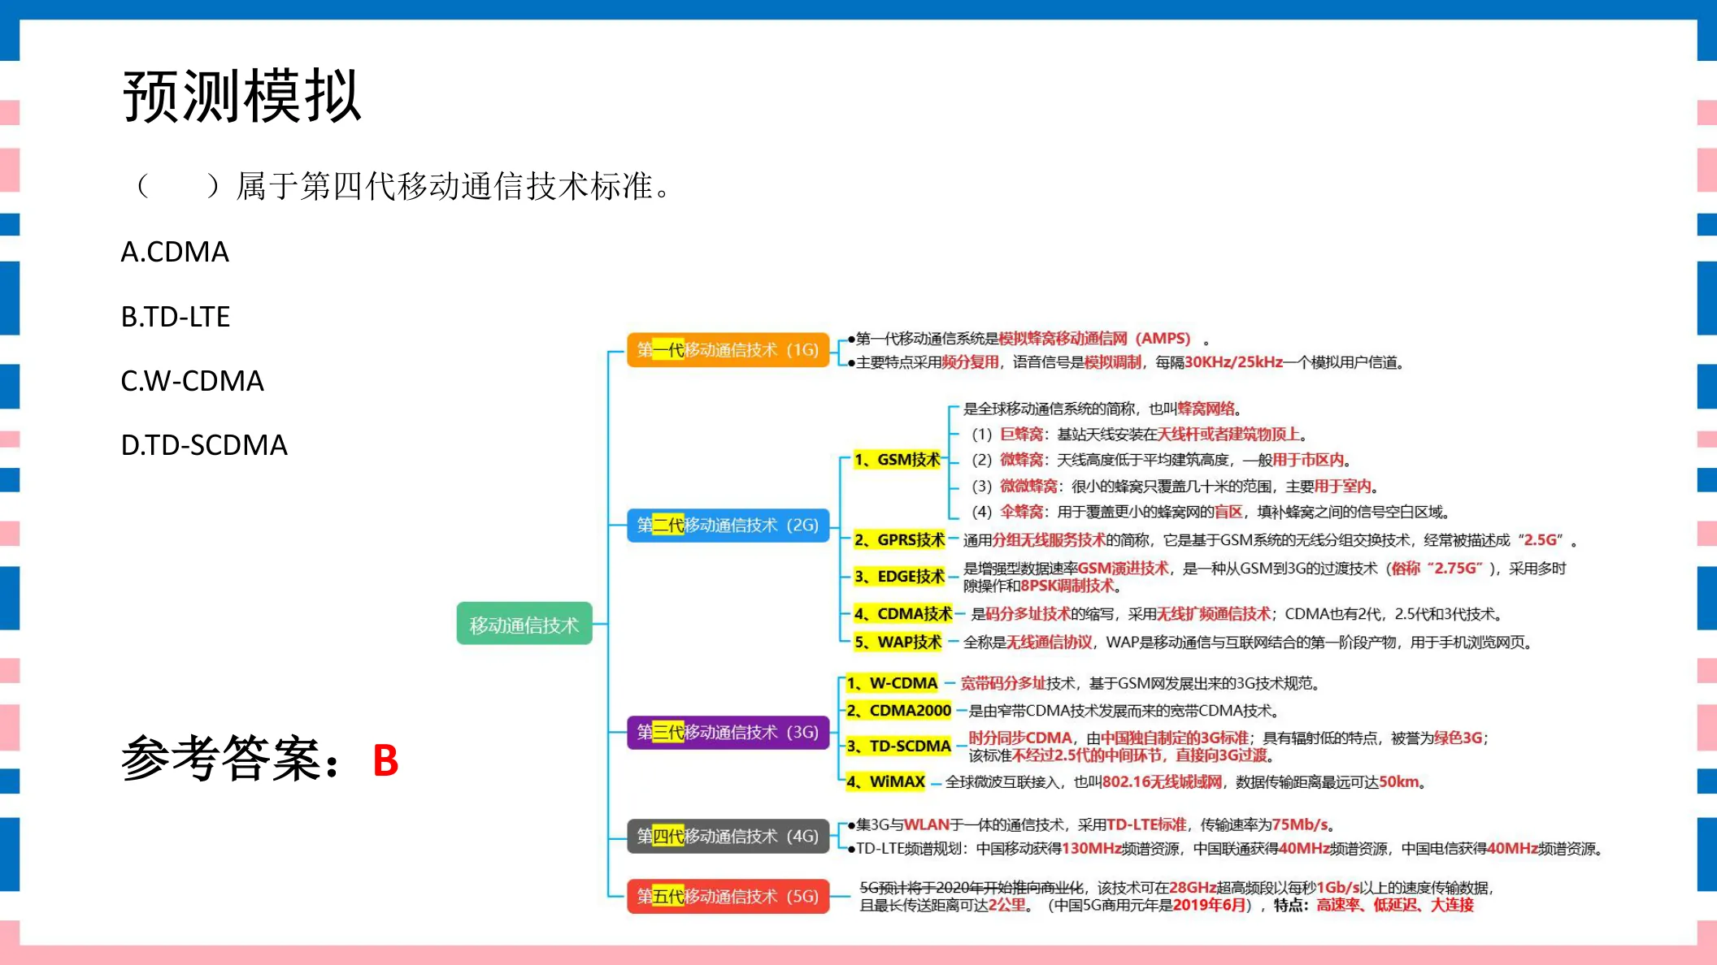Click the 模拟蜂窝移动通信网 (AMPS) text
Screen dimensions: 1717x965
(1094, 339)
